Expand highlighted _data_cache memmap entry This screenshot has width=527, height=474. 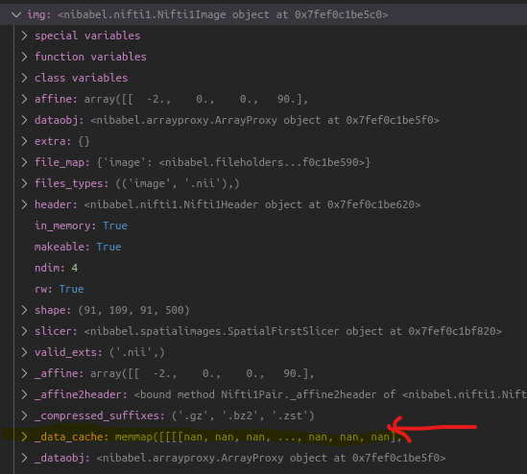click(24, 437)
